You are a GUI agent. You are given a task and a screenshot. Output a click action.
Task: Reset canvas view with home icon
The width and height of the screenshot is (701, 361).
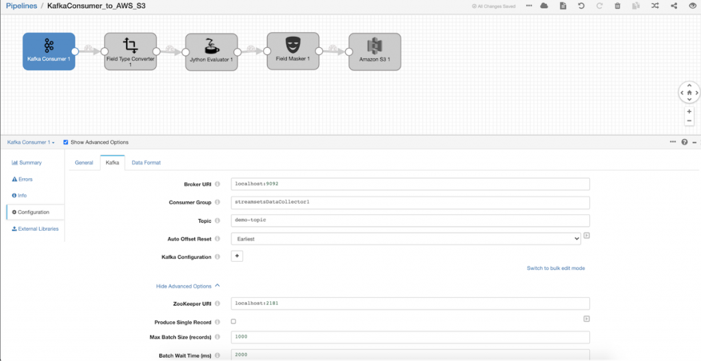coord(689,93)
